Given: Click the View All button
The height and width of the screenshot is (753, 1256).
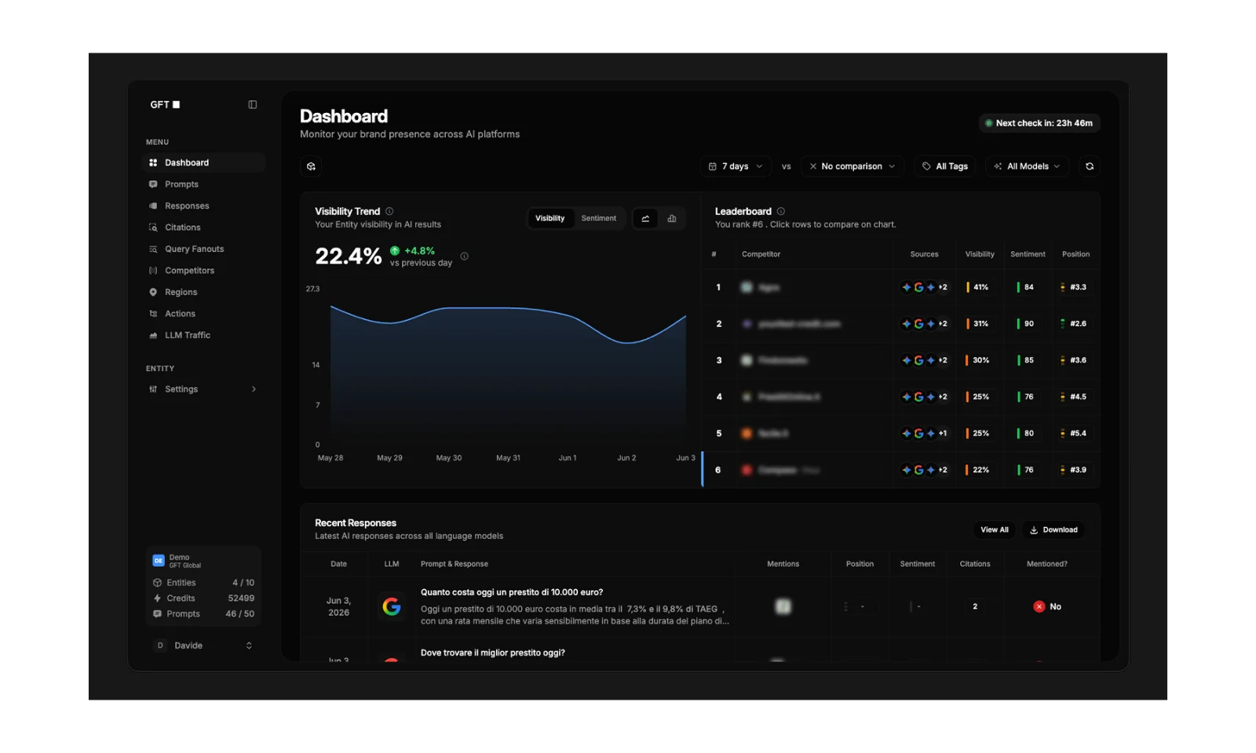Looking at the screenshot, I should click(x=994, y=530).
